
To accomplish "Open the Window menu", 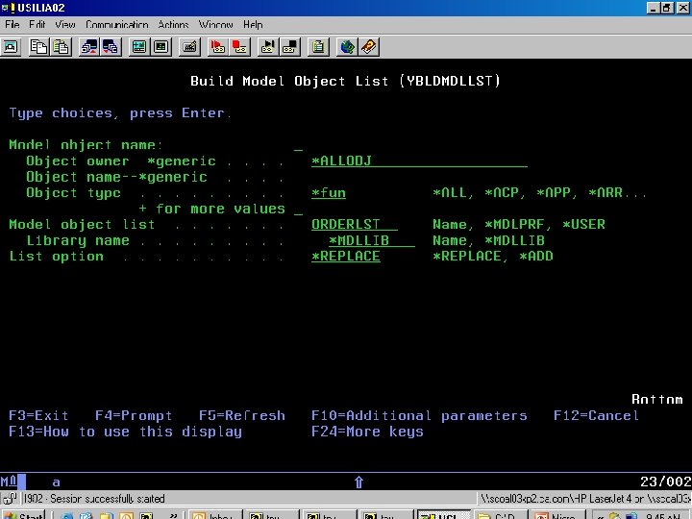I will [216, 25].
